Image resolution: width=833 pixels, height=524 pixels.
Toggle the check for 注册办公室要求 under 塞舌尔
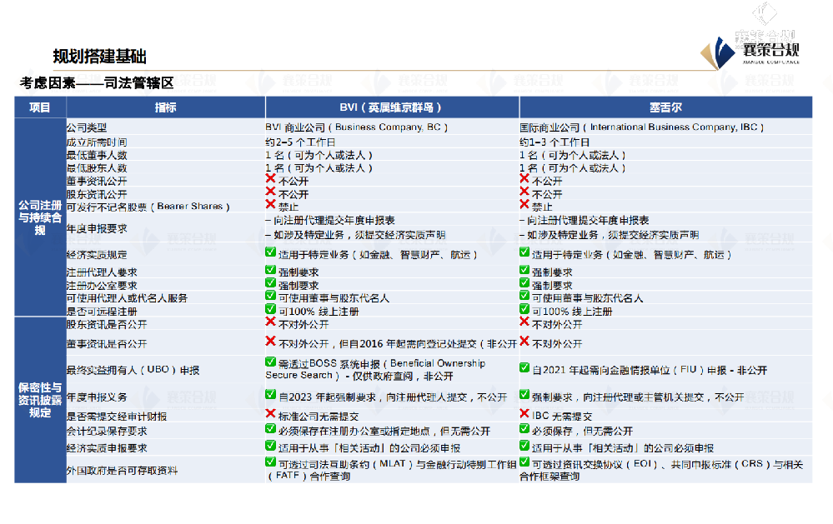click(x=525, y=283)
